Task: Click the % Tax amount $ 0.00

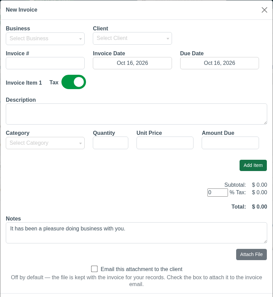Action: click(x=259, y=193)
